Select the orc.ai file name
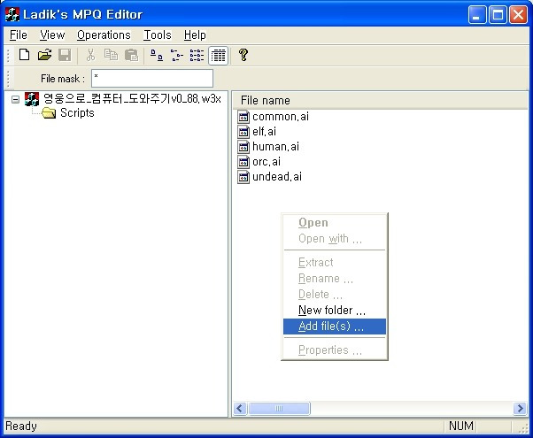Screen dimensions: 533x438 coord(266,161)
